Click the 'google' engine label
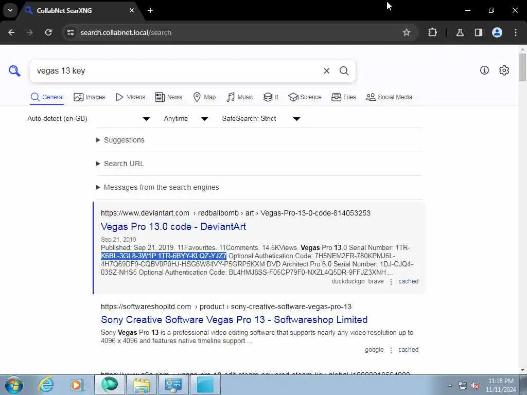Screen dimensions: 527x395 (374, 350)
